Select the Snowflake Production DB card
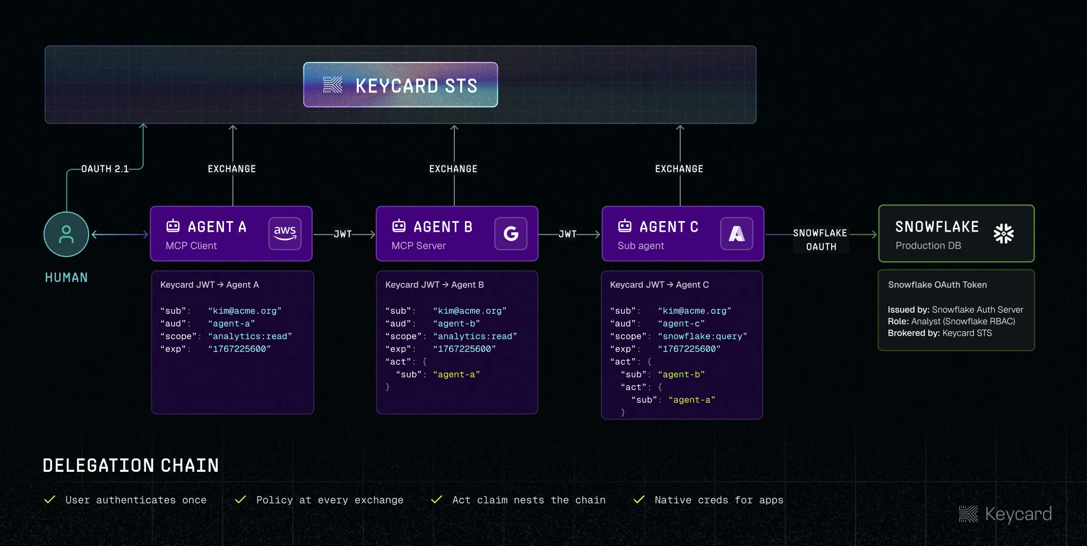Screen dimensions: 1087x546 pos(956,234)
